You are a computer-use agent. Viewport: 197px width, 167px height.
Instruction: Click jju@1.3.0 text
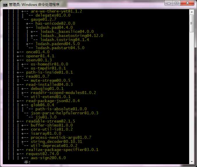tap(46, 117)
